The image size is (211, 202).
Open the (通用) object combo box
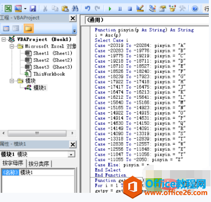147,20
